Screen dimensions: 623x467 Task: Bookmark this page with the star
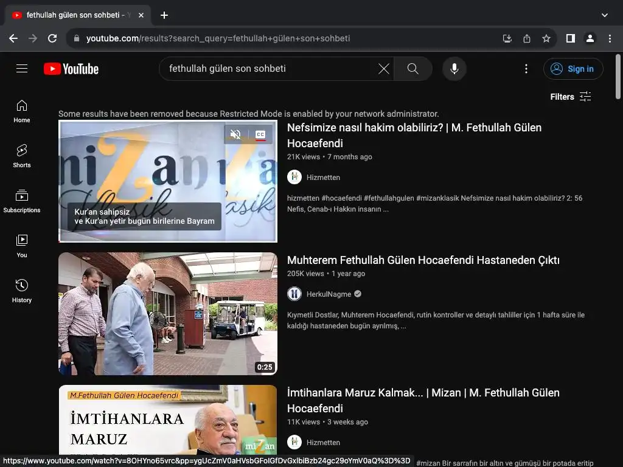point(546,38)
